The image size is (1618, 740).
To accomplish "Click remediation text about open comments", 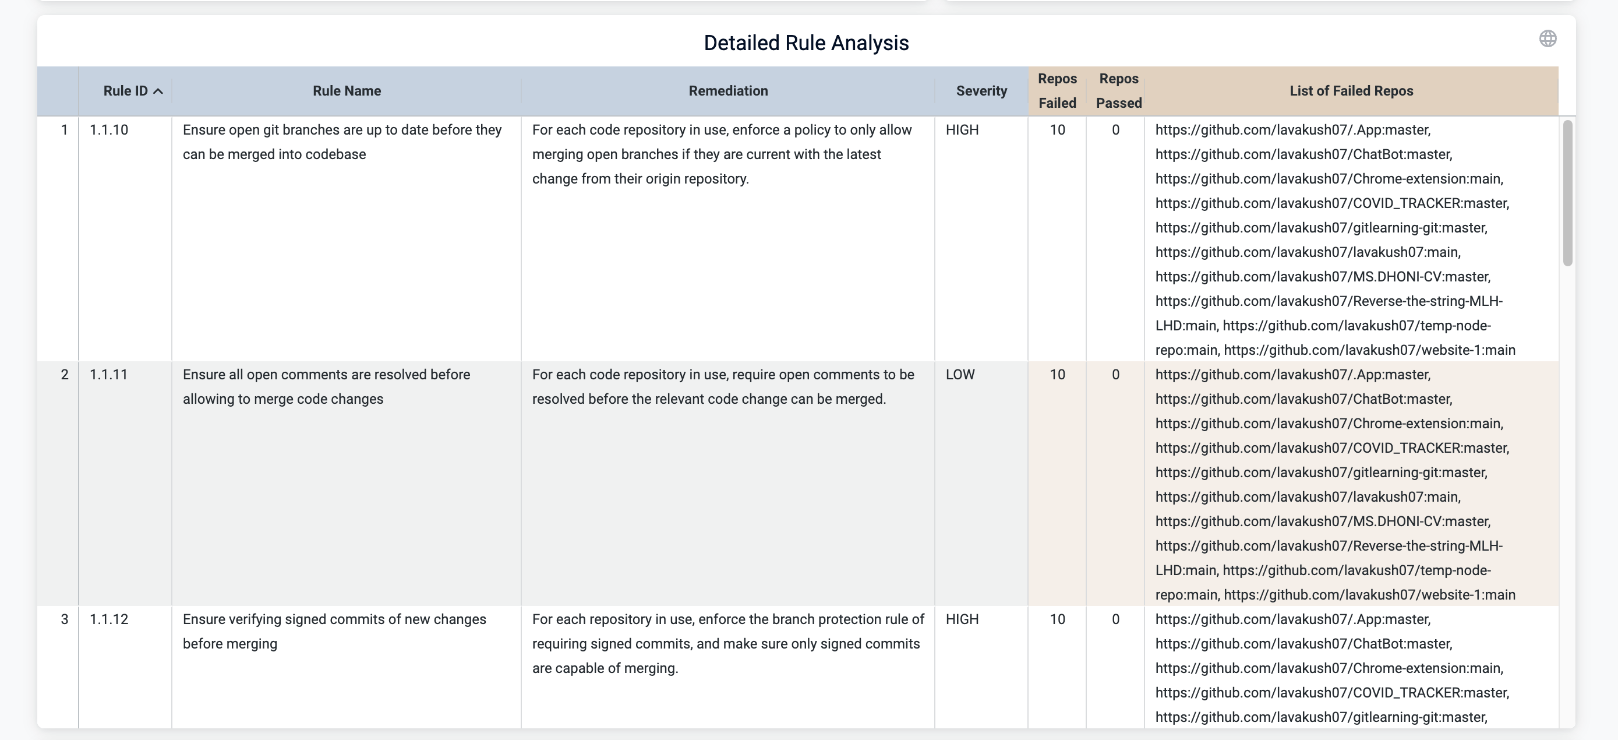I will pyautogui.click(x=722, y=386).
